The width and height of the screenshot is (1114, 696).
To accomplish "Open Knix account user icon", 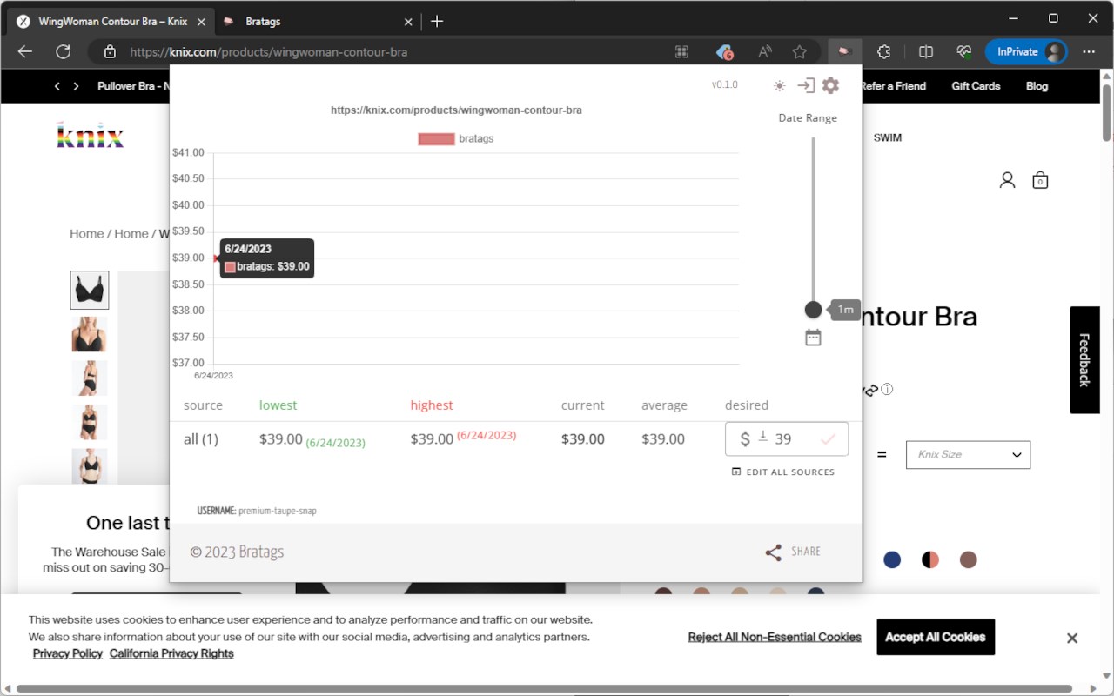I will [1007, 180].
